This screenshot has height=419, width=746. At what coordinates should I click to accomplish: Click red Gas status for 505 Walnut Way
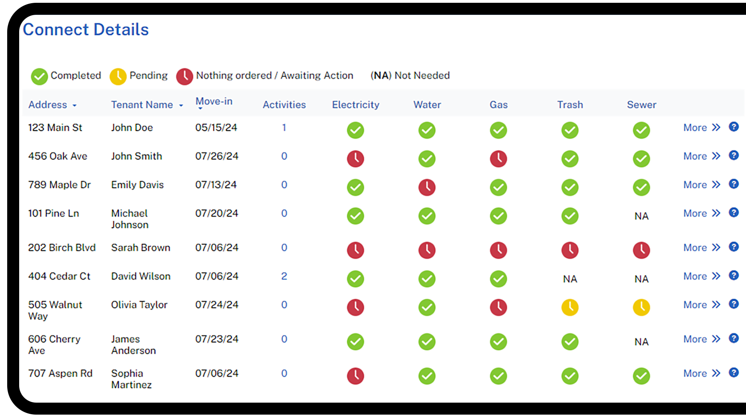coord(498,307)
